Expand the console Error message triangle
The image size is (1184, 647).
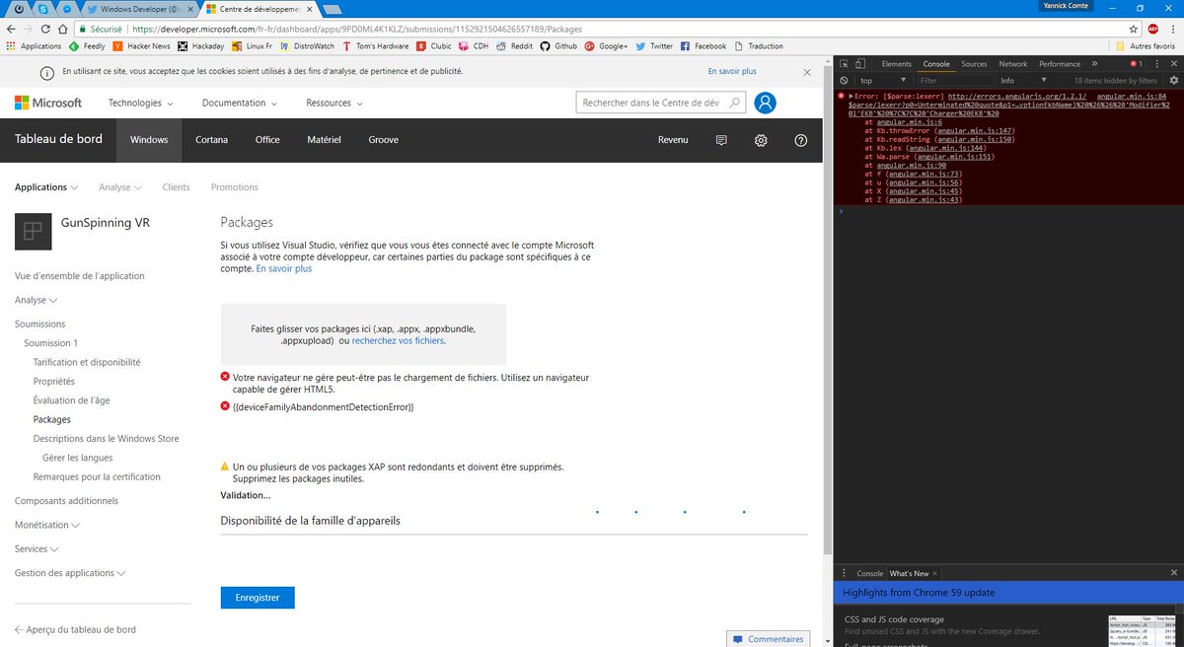coord(851,96)
